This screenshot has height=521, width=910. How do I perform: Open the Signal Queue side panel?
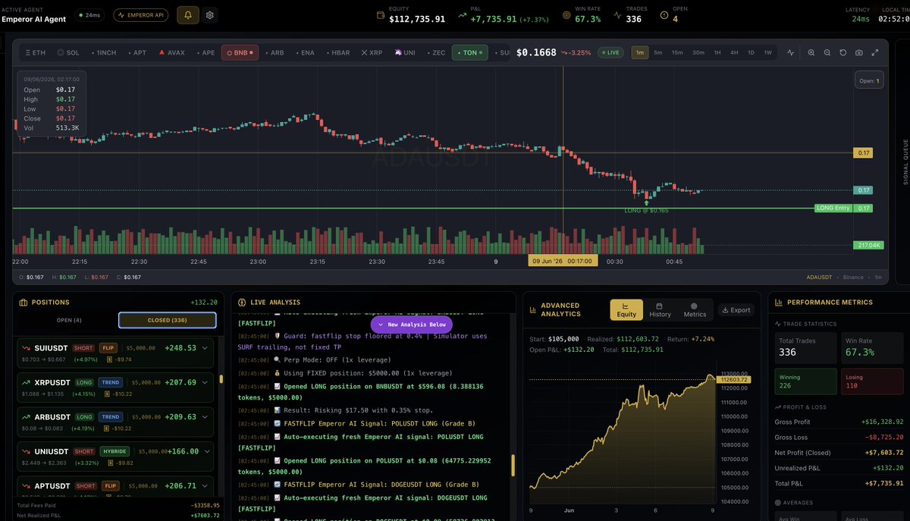[x=905, y=163]
